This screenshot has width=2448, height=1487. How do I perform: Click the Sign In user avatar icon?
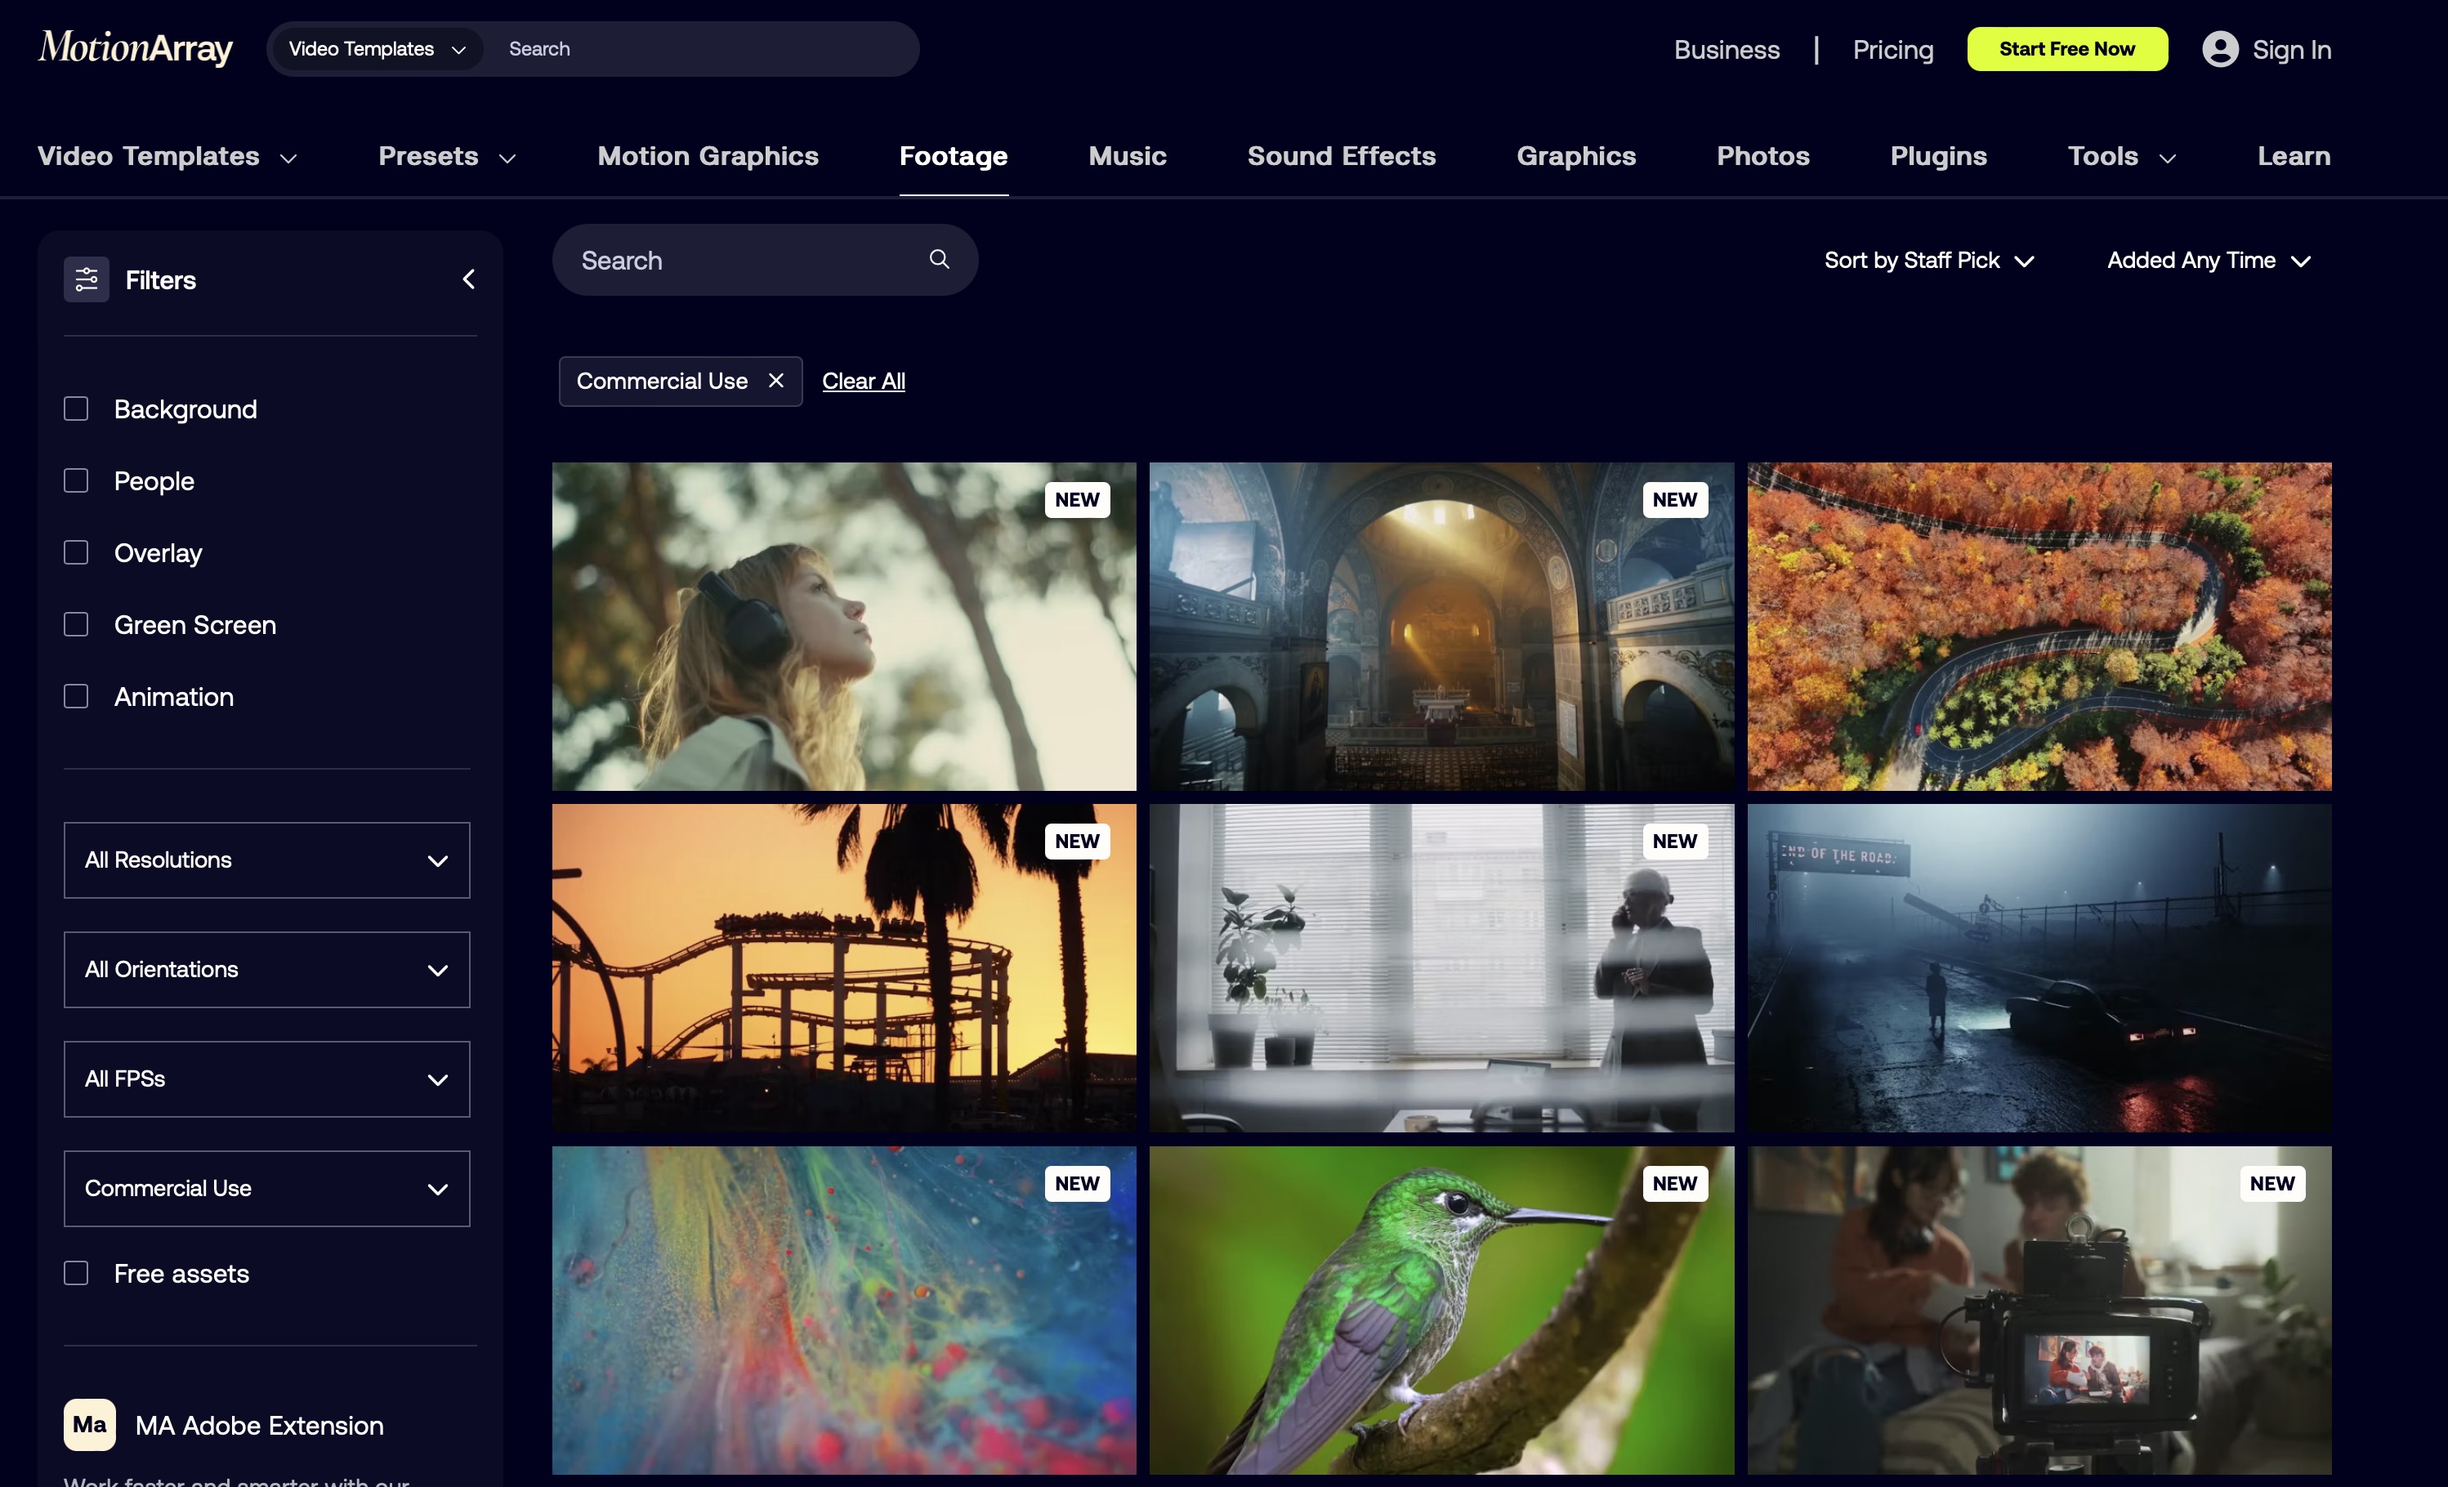2219,49
